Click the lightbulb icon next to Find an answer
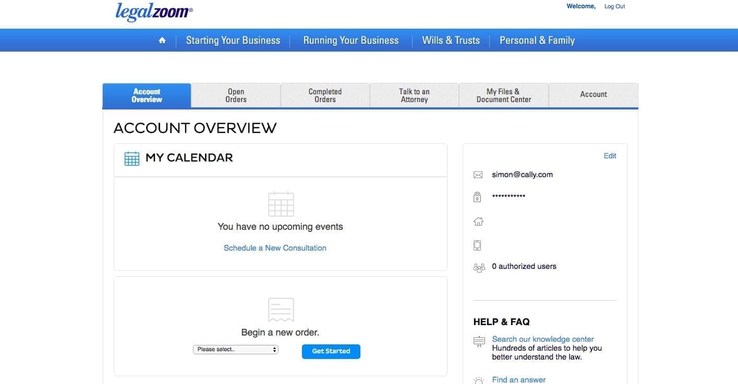The image size is (738, 384). pyautogui.click(x=479, y=380)
